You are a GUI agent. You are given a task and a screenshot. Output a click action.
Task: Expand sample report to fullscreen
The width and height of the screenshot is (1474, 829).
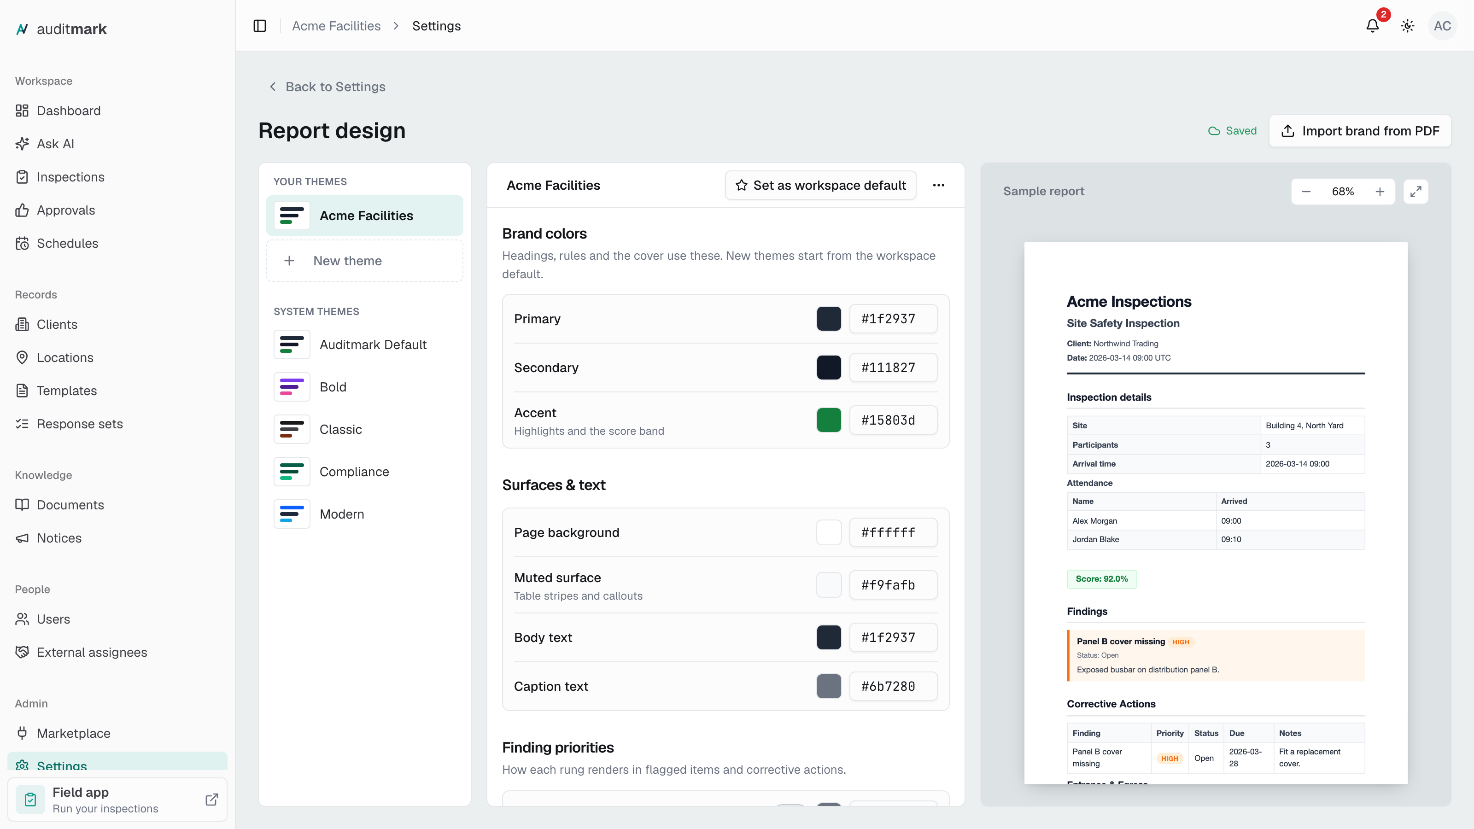click(1416, 192)
